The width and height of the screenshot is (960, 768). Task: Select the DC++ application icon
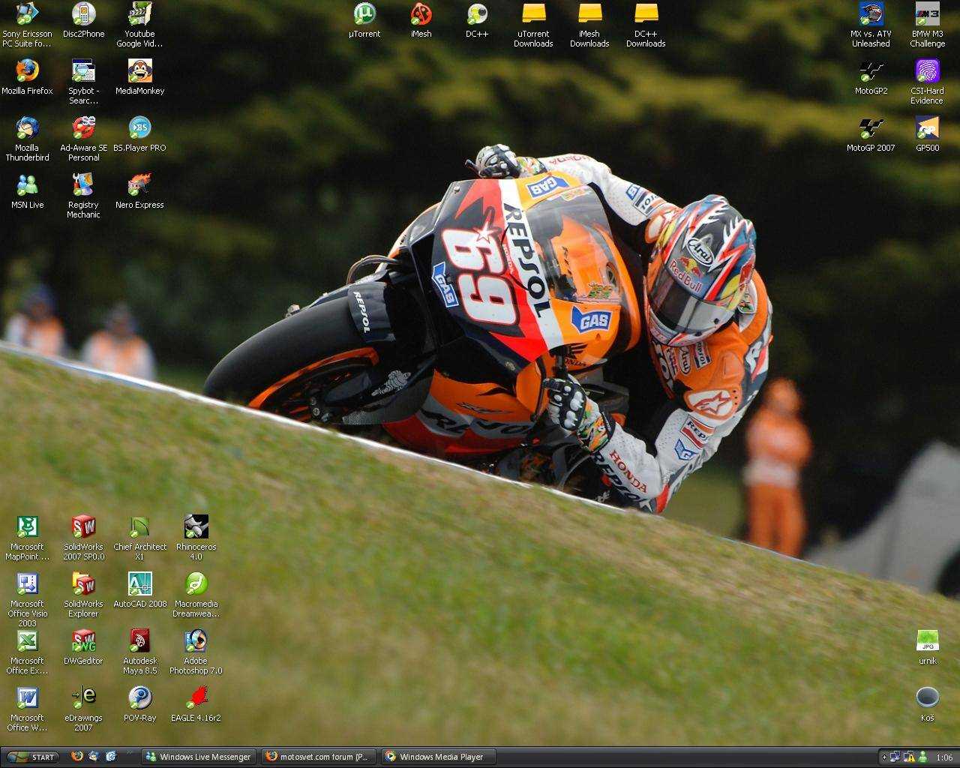click(x=477, y=20)
